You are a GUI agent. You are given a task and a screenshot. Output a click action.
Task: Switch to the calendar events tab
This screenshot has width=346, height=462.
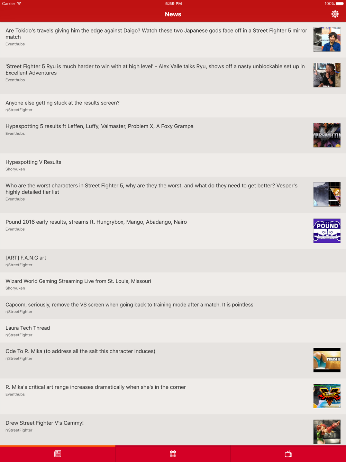coord(173,454)
